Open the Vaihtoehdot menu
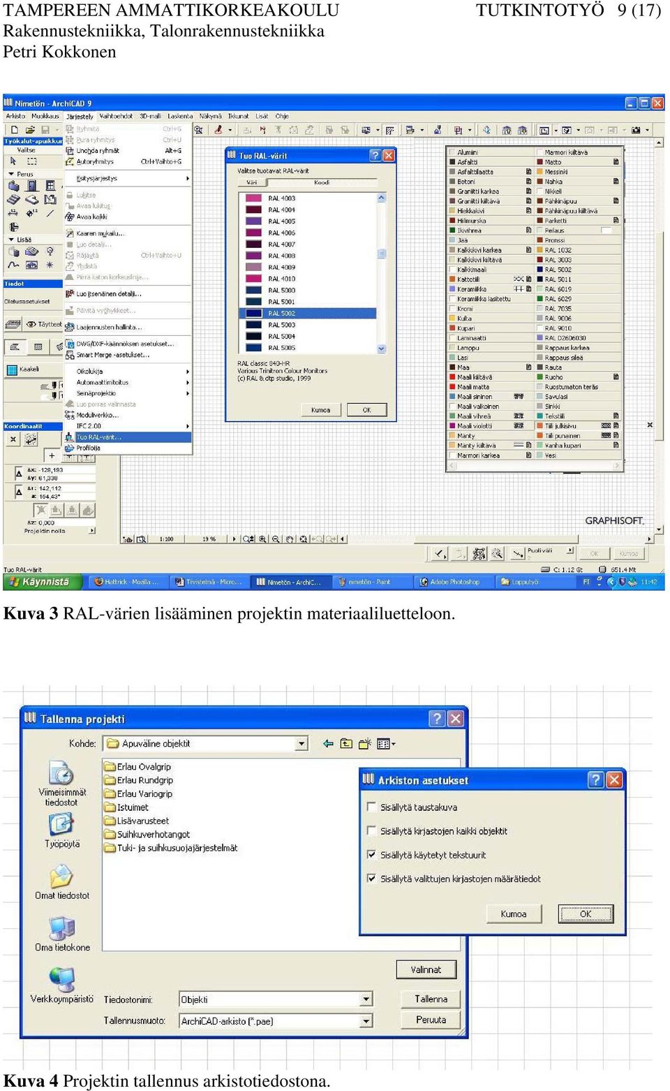Screen dimensions: 670x1091 click(116, 116)
